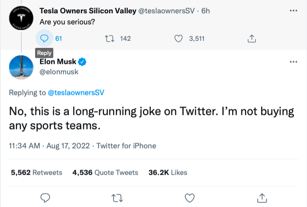Viewport: 307px width, 207px height.
Task: View the 36.2K Likes list
Action: [x=168, y=172]
